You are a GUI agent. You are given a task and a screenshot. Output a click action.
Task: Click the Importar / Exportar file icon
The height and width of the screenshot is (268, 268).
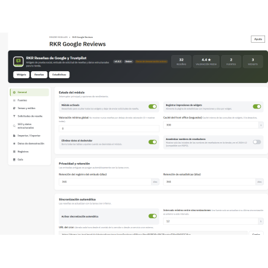[14, 136]
